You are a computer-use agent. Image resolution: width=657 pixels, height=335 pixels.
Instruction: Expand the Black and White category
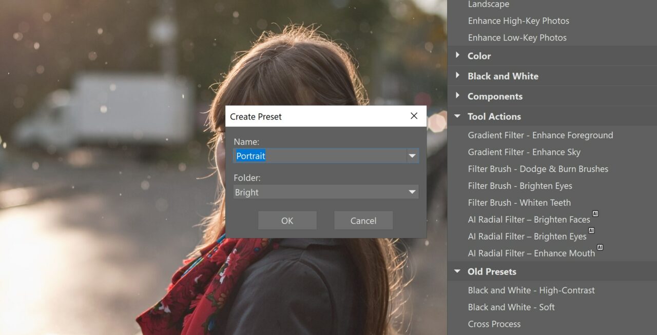coord(458,75)
